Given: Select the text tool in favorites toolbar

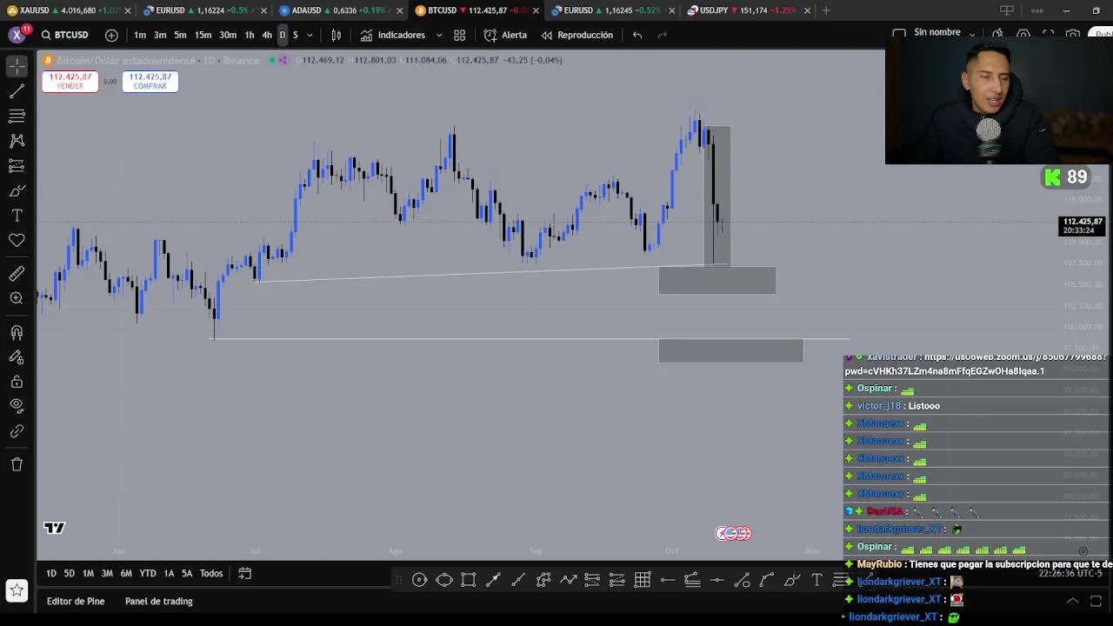Looking at the screenshot, I should click(x=816, y=580).
